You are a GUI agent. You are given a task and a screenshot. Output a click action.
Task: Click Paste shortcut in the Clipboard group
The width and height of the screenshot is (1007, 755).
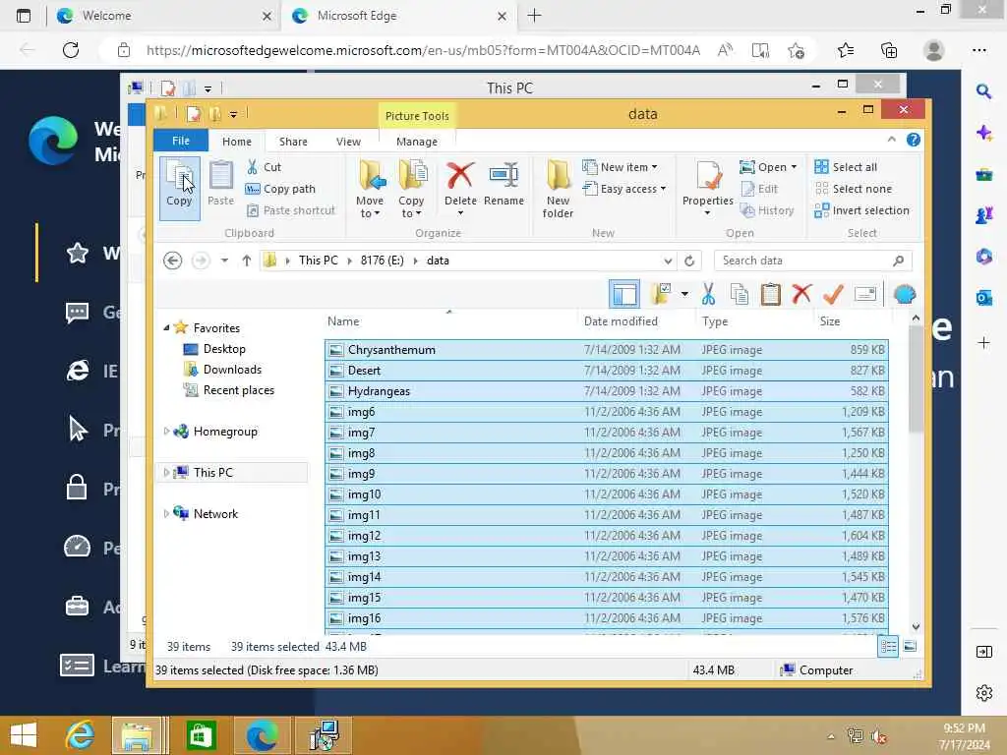291,210
